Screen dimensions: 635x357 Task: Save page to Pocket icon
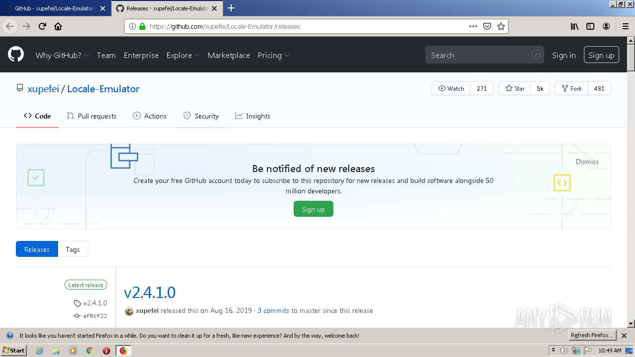pyautogui.click(x=487, y=26)
